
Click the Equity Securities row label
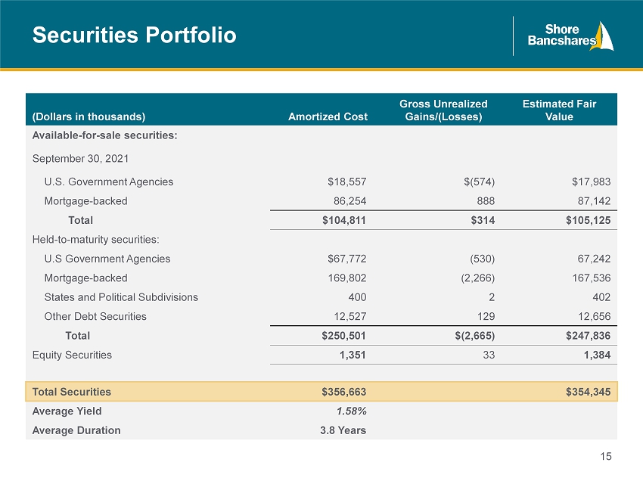72,355
